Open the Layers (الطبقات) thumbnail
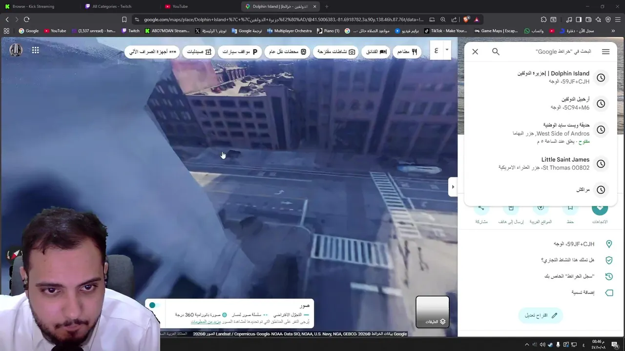This screenshot has height=351, width=625. (x=433, y=312)
